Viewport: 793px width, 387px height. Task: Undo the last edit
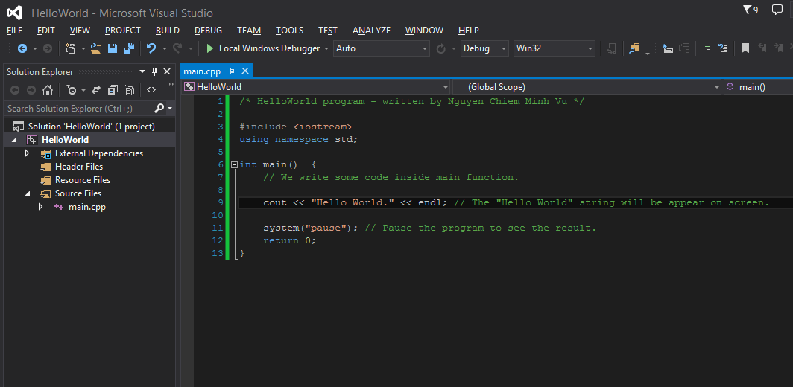[x=151, y=48]
